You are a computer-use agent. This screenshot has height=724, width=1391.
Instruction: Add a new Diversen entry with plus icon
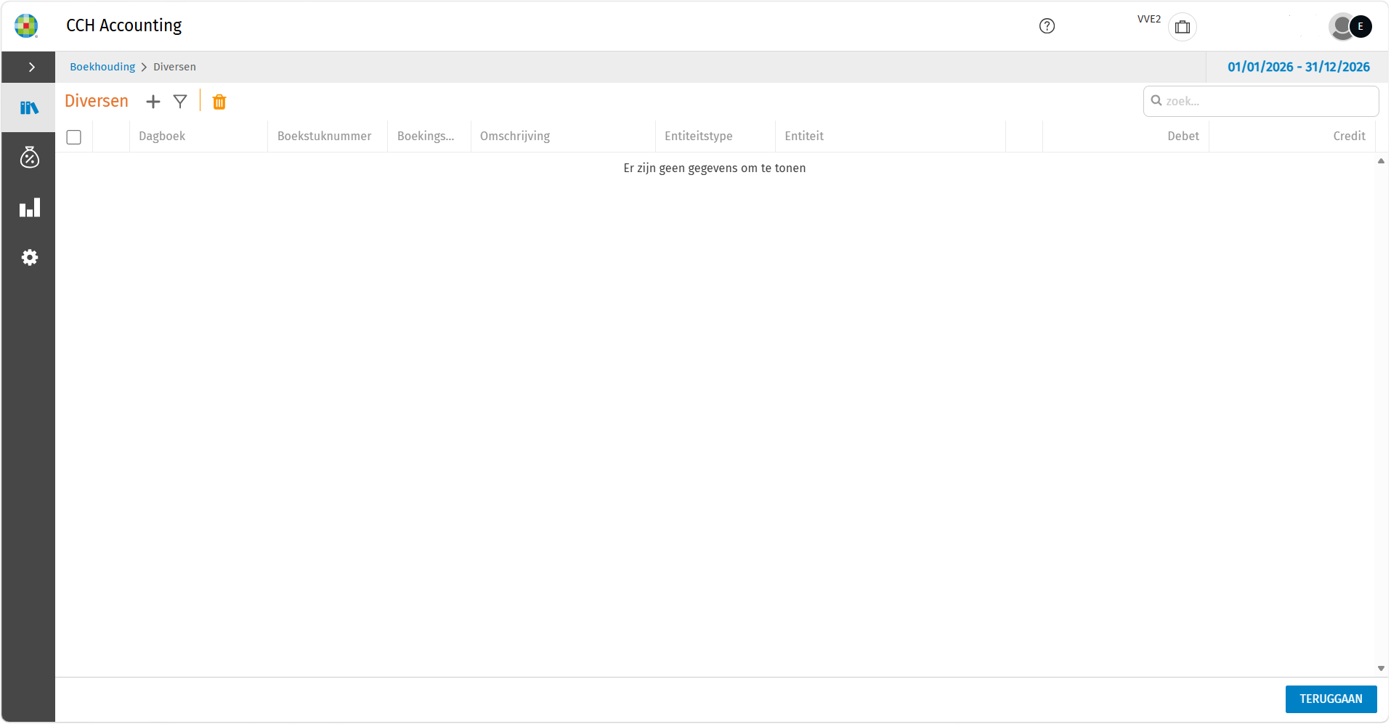pyautogui.click(x=153, y=102)
